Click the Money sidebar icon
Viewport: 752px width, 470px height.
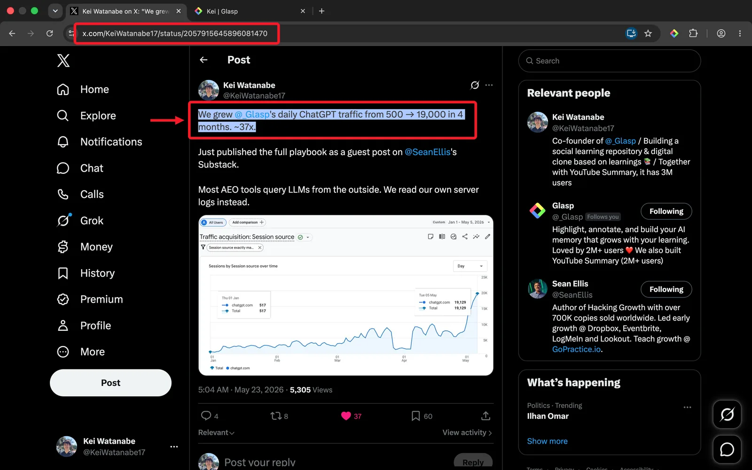pyautogui.click(x=63, y=247)
